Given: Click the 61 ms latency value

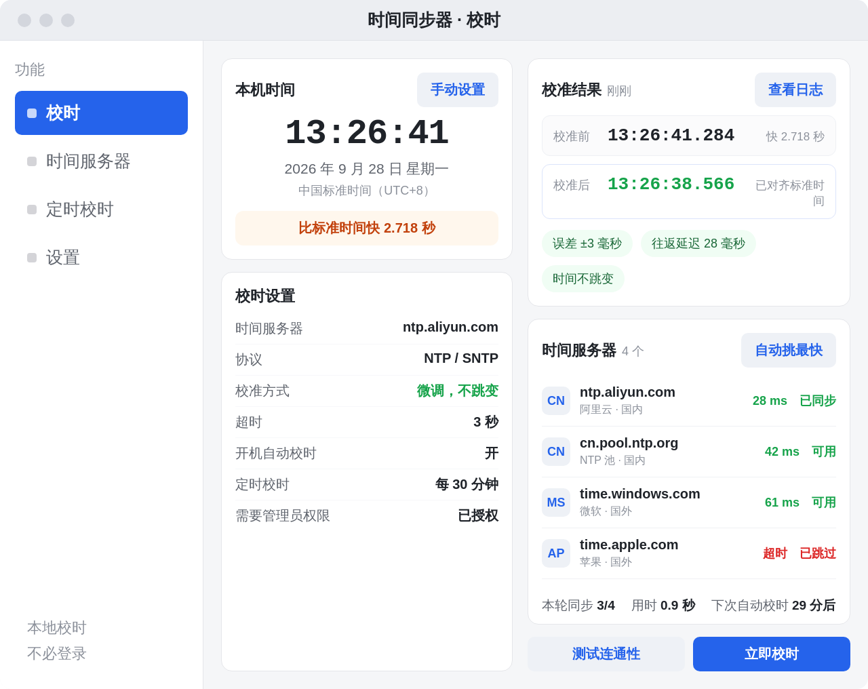Looking at the screenshot, I should tap(782, 503).
